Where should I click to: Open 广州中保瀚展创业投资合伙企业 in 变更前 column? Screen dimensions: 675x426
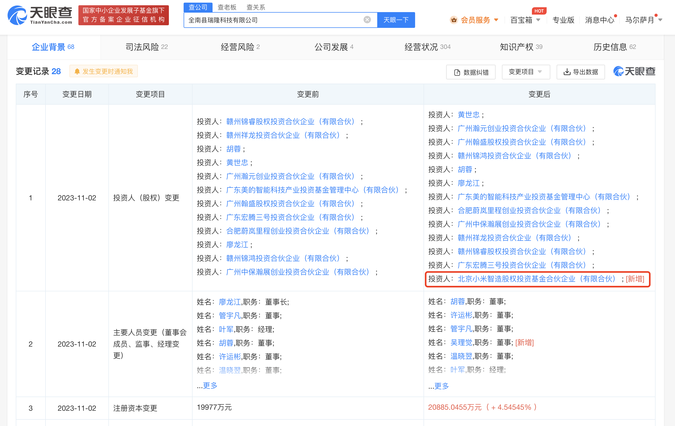click(298, 272)
